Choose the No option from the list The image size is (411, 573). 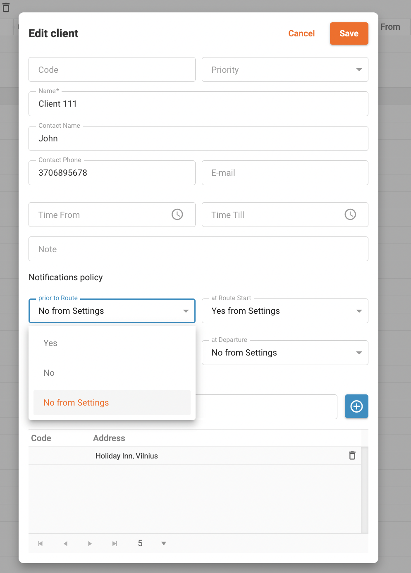pyautogui.click(x=49, y=373)
